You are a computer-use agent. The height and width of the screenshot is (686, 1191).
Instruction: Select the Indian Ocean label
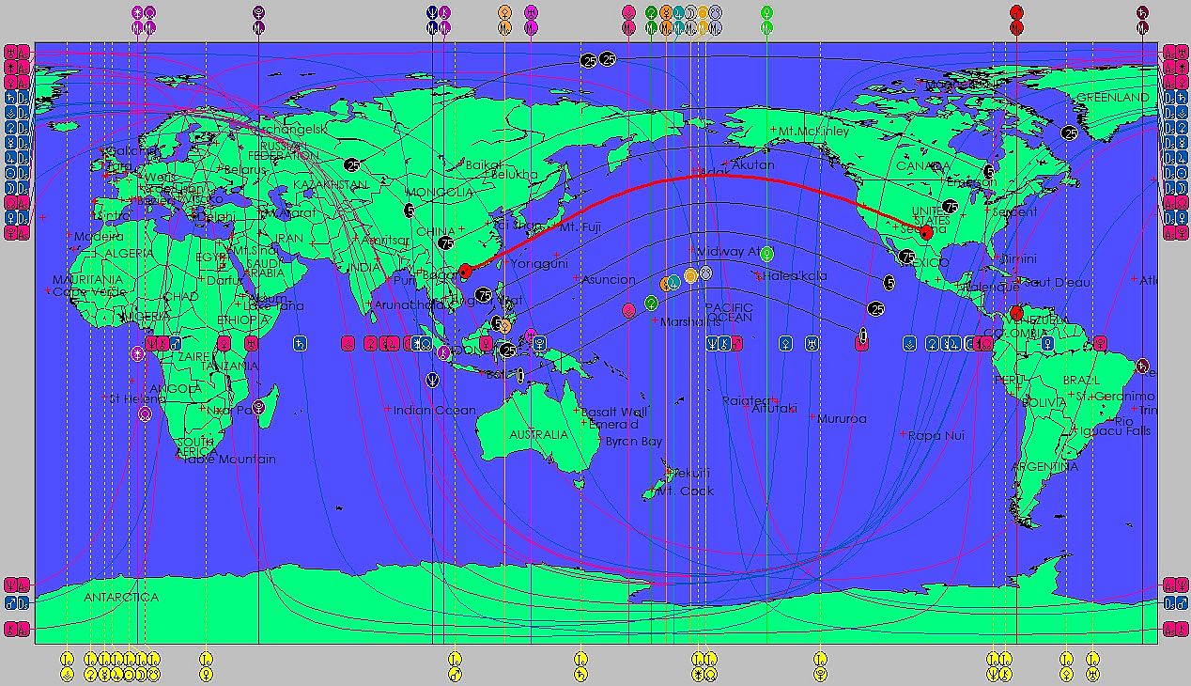point(434,410)
